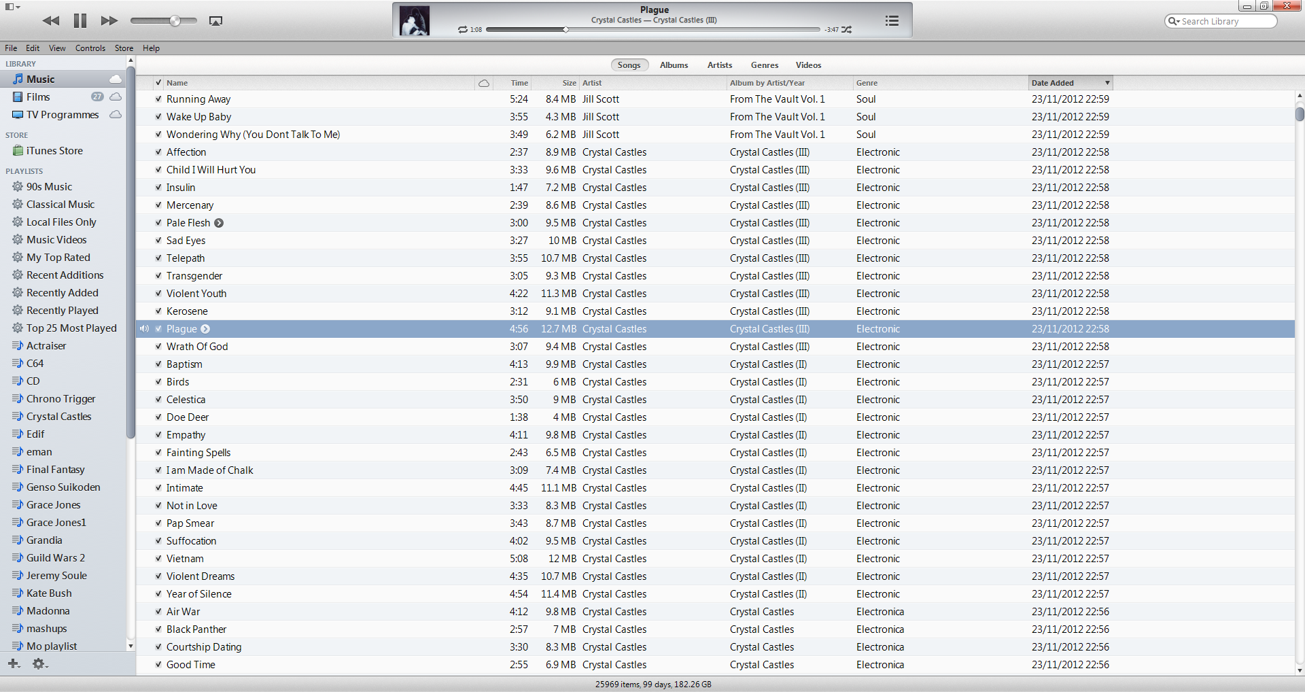
Task: Open the Store menu
Action: (124, 48)
